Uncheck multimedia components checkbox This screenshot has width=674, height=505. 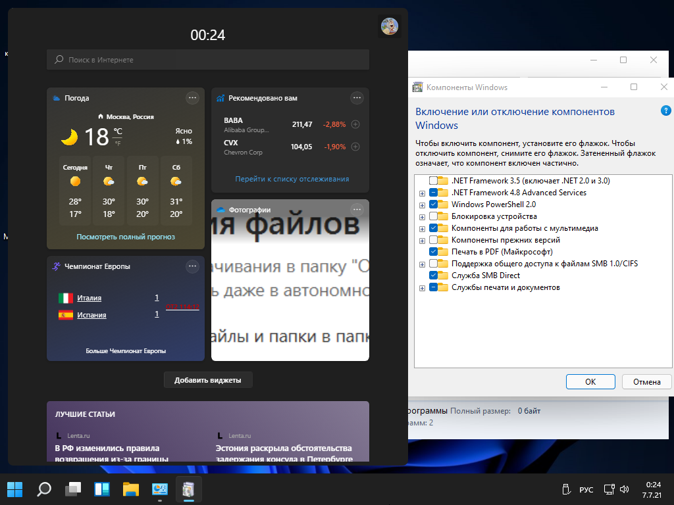(x=433, y=228)
